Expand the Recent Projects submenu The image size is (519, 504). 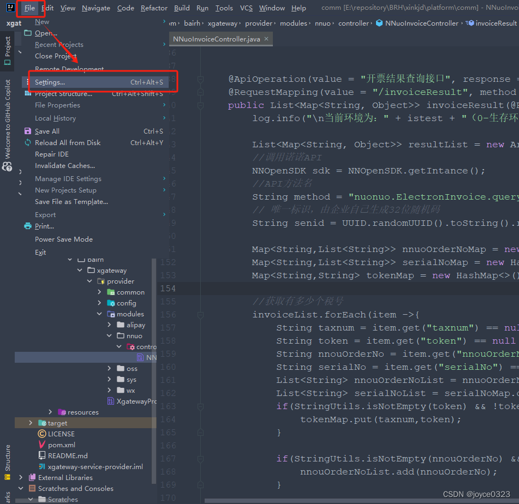(164, 44)
